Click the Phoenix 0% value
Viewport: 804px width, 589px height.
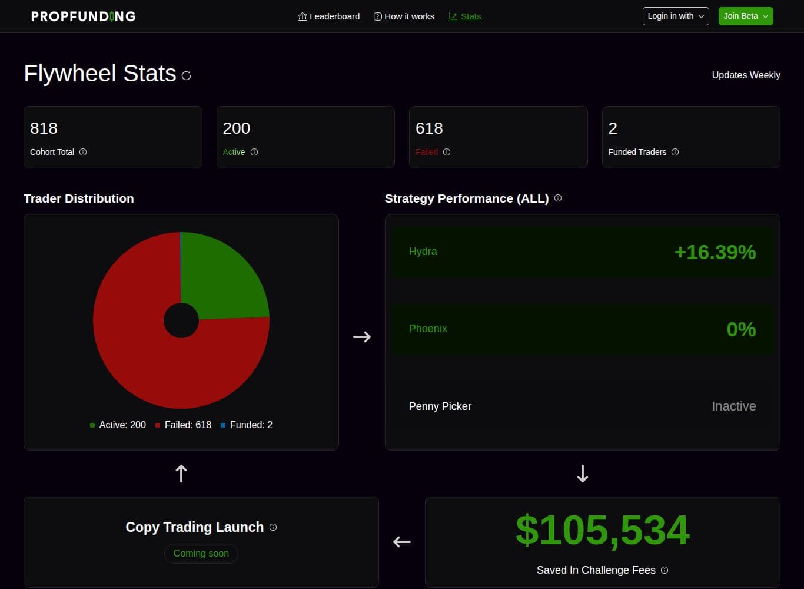pyautogui.click(x=741, y=329)
